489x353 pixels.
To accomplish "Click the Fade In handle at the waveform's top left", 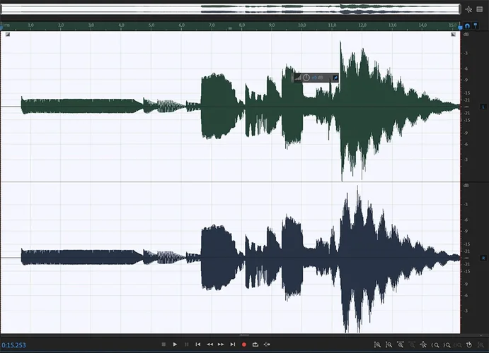I will [8, 34].
